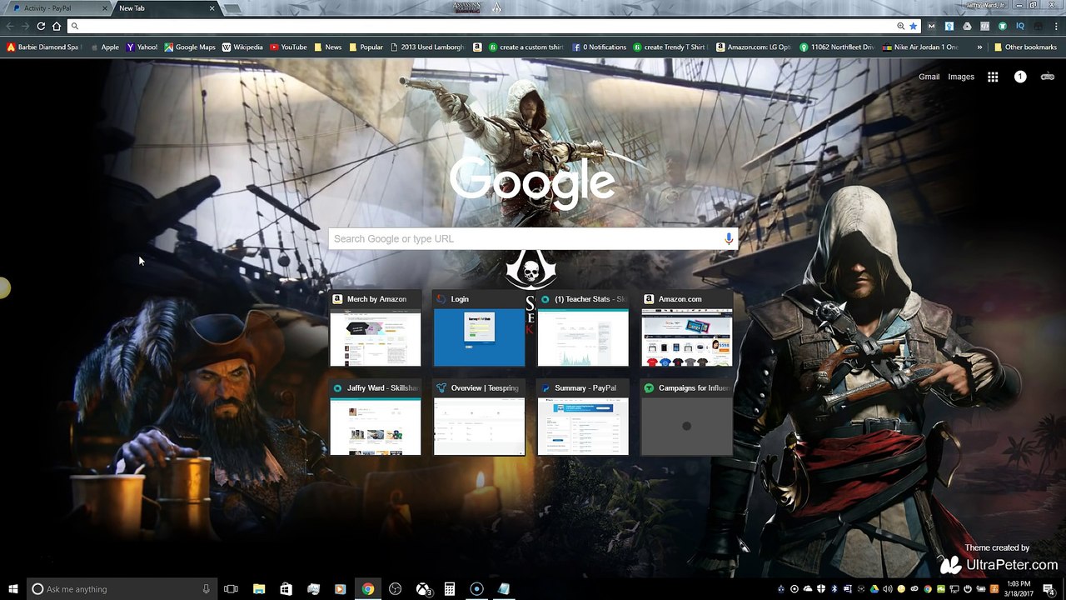Open create Trendy T Shirt bookmark
The width and height of the screenshot is (1066, 600).
point(670,47)
